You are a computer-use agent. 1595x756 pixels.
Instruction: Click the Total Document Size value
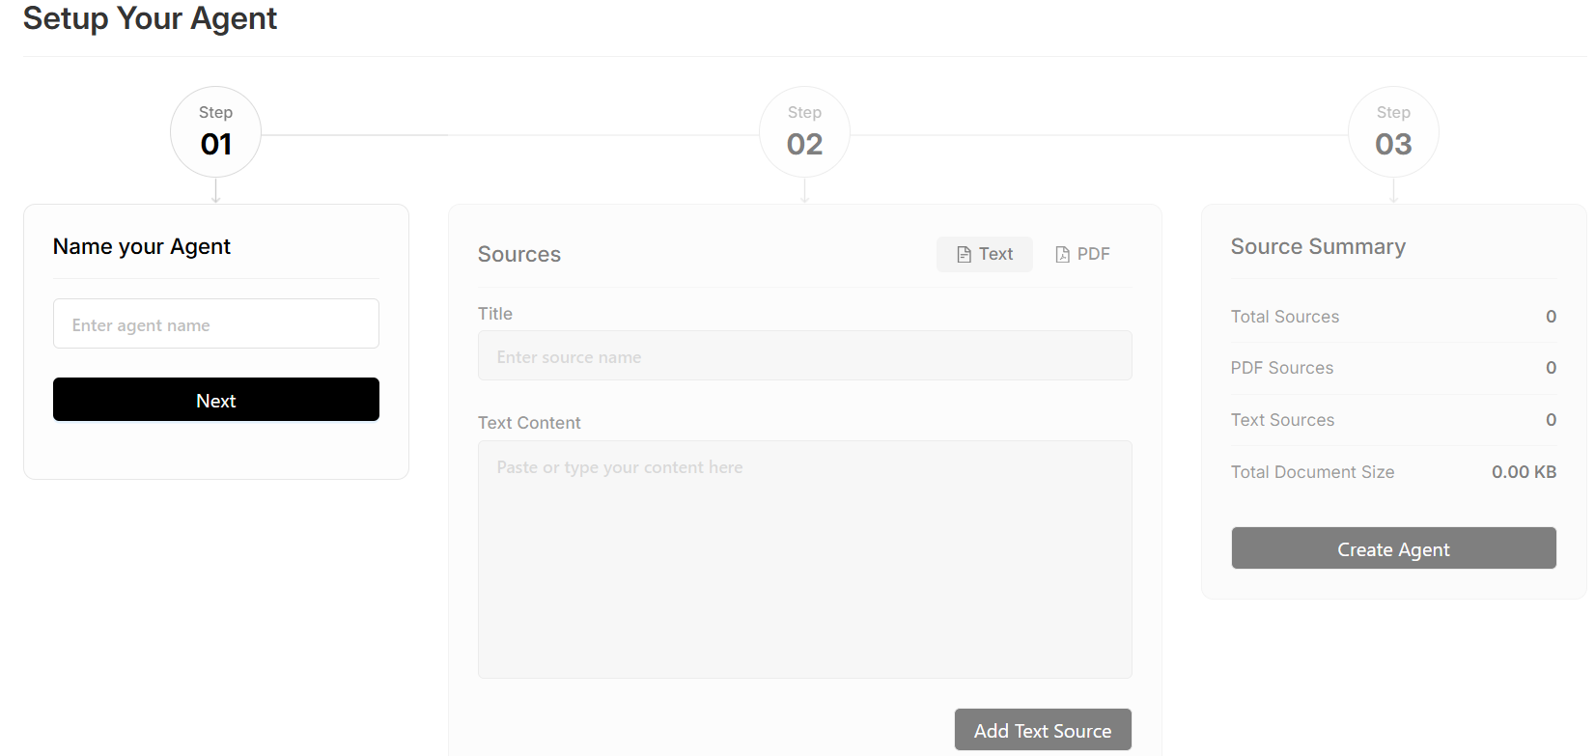click(x=1525, y=471)
